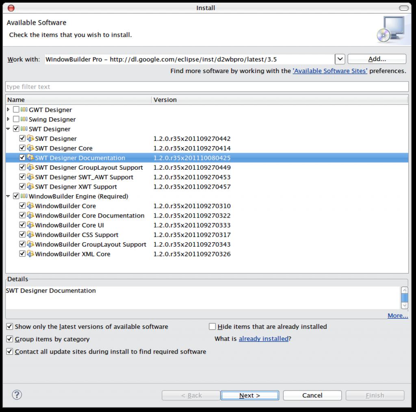Uncheck SWT Designer Core checkbox
Image resolution: width=416 pixels, height=412 pixels.
(22, 148)
